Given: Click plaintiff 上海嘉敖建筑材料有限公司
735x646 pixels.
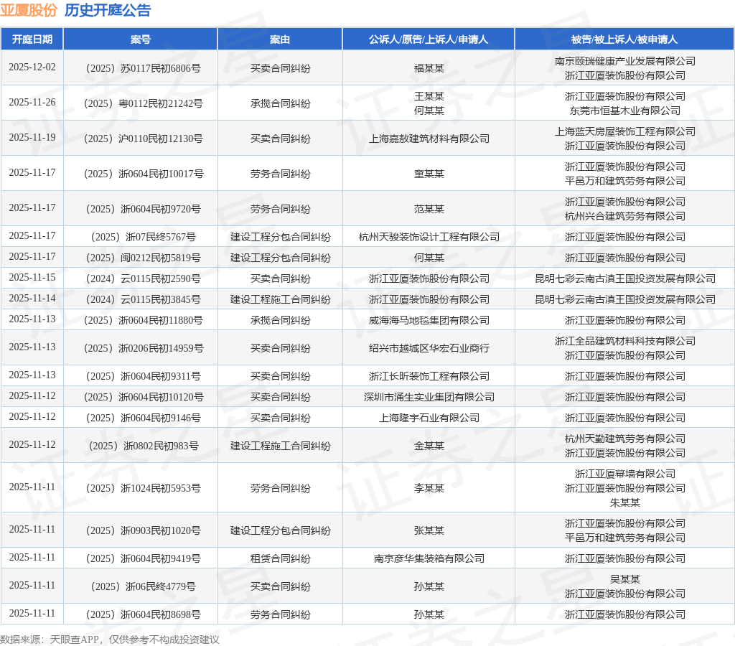Looking at the screenshot, I should 429,139.
